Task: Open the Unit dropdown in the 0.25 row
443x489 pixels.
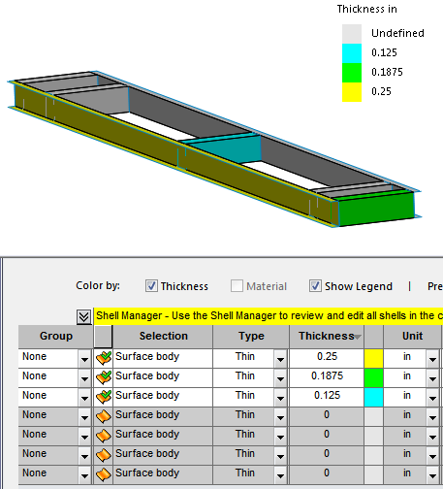Action: [432, 359]
